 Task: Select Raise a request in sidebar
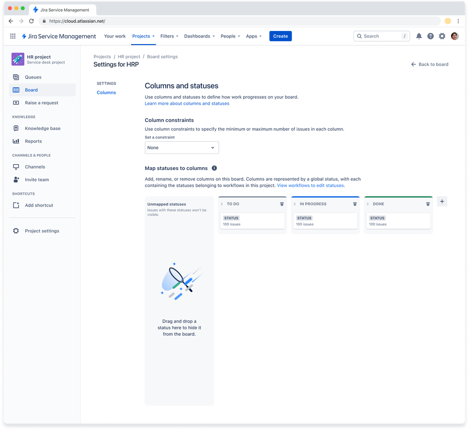click(42, 103)
